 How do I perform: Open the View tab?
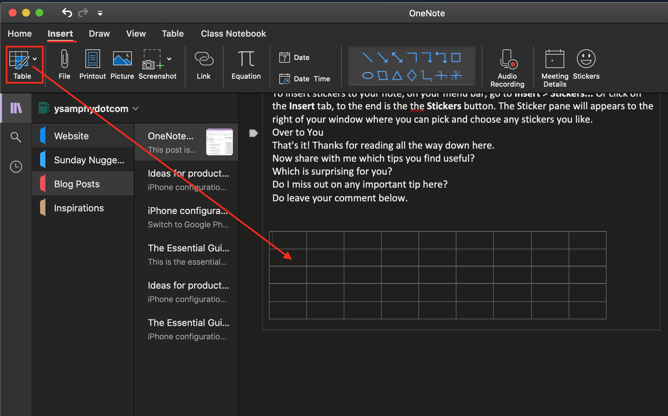coord(136,34)
